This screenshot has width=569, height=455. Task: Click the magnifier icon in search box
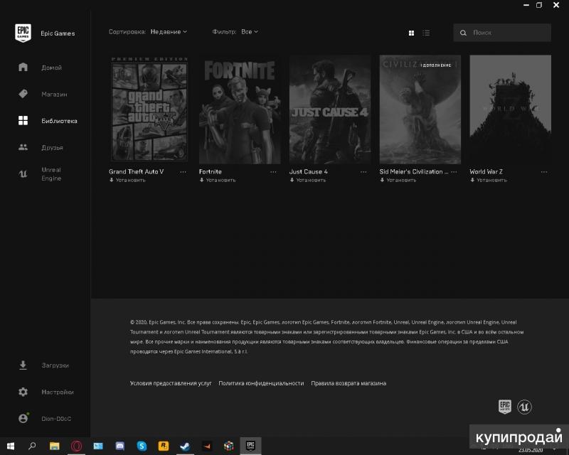(463, 33)
